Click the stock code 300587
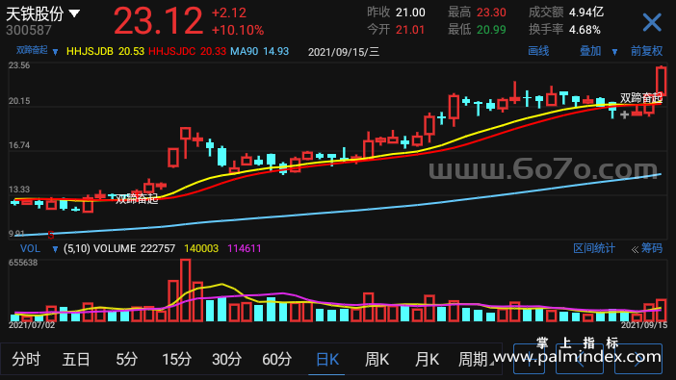 coord(29,30)
